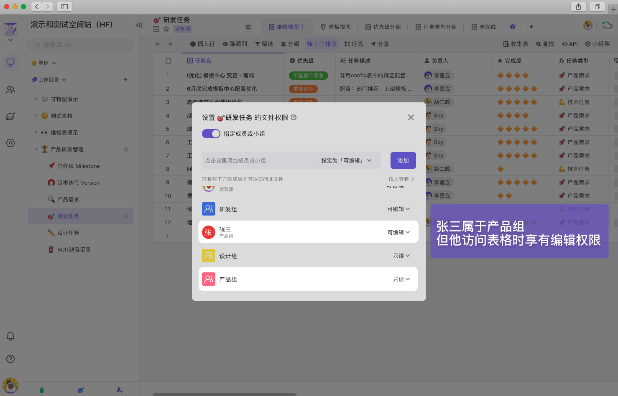618x396 pixels.
Task: Click 筛选 toolbar button
Action: click(264, 44)
